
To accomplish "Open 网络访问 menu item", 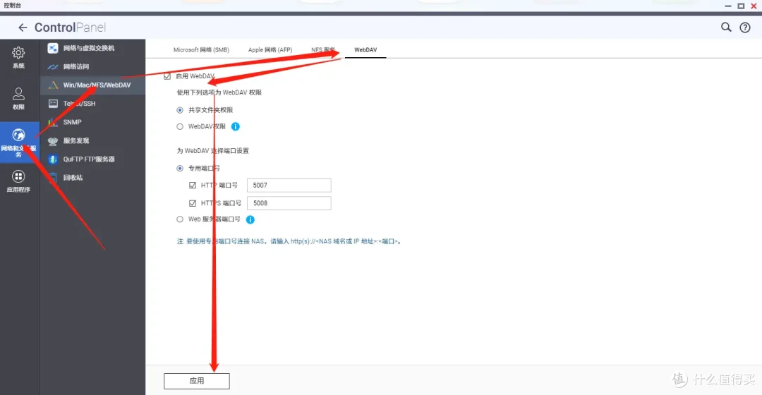I will click(x=93, y=66).
